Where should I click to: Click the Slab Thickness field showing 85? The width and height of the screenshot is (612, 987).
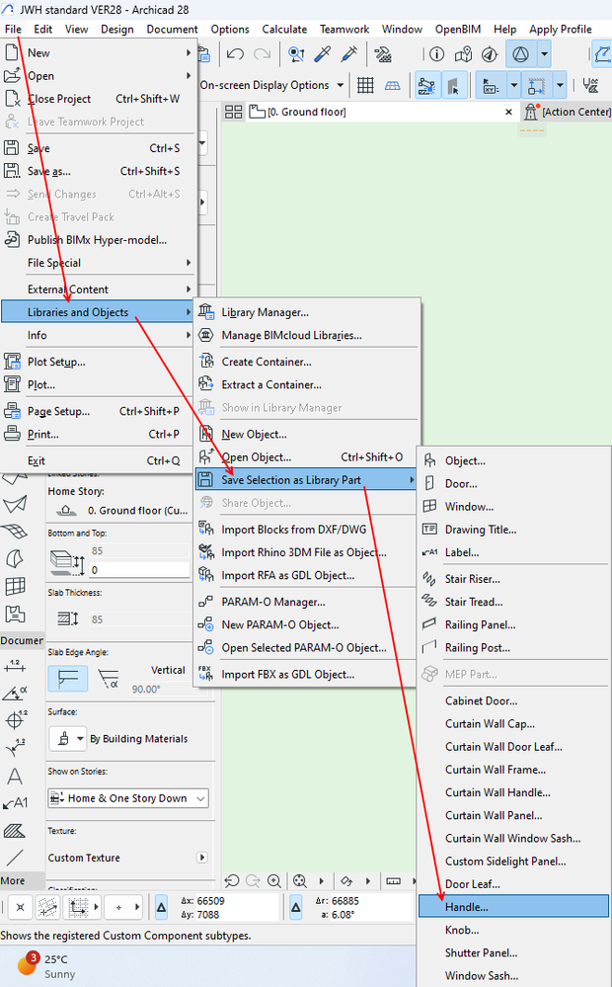[x=139, y=619]
